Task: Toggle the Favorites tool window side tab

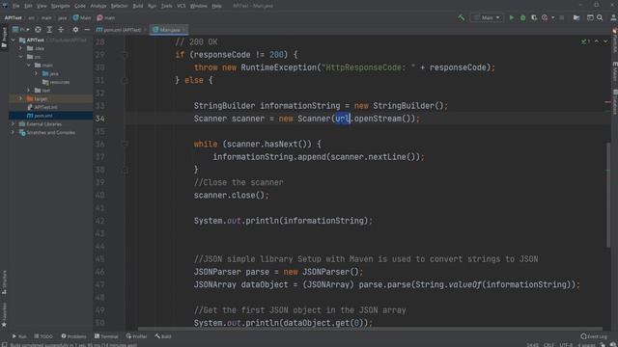Action: coord(4,315)
